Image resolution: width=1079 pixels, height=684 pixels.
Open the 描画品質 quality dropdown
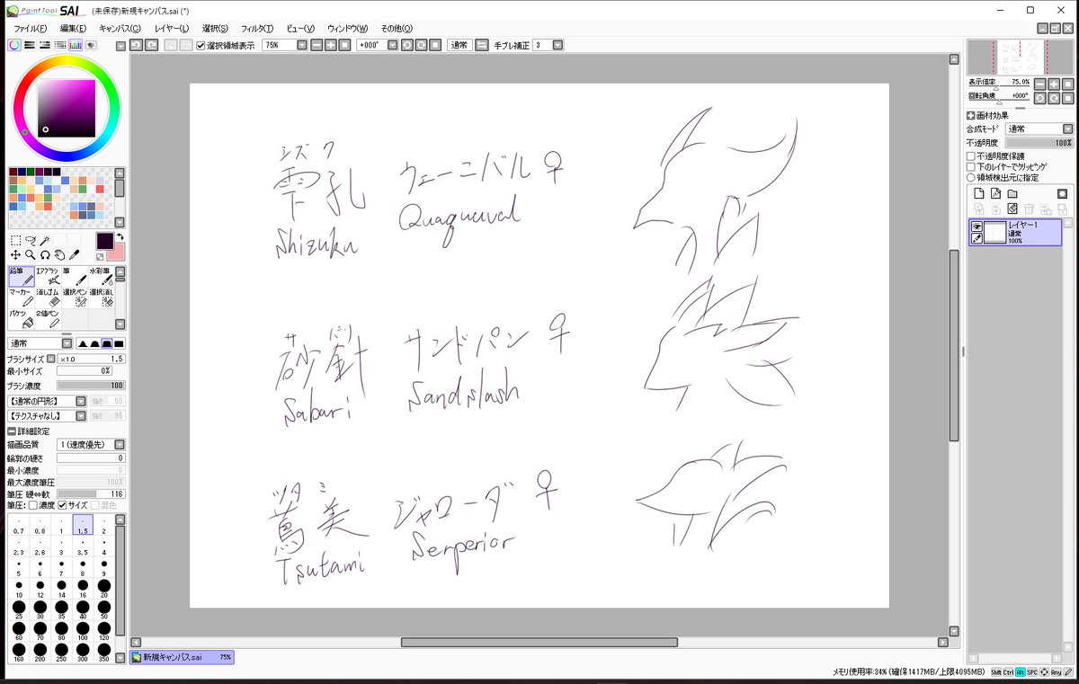(120, 445)
